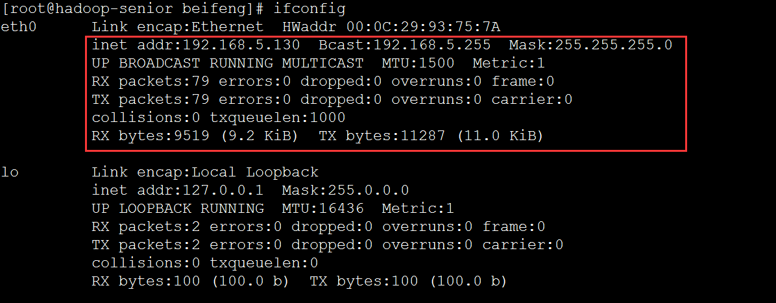Click the Mask:255.0.0.0 value
The image size is (776, 303).
pyautogui.click(x=345, y=190)
